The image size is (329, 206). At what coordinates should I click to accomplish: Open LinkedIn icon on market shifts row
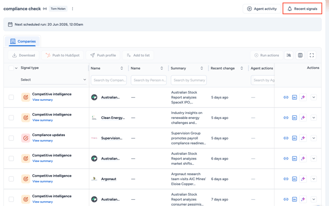click(x=294, y=159)
